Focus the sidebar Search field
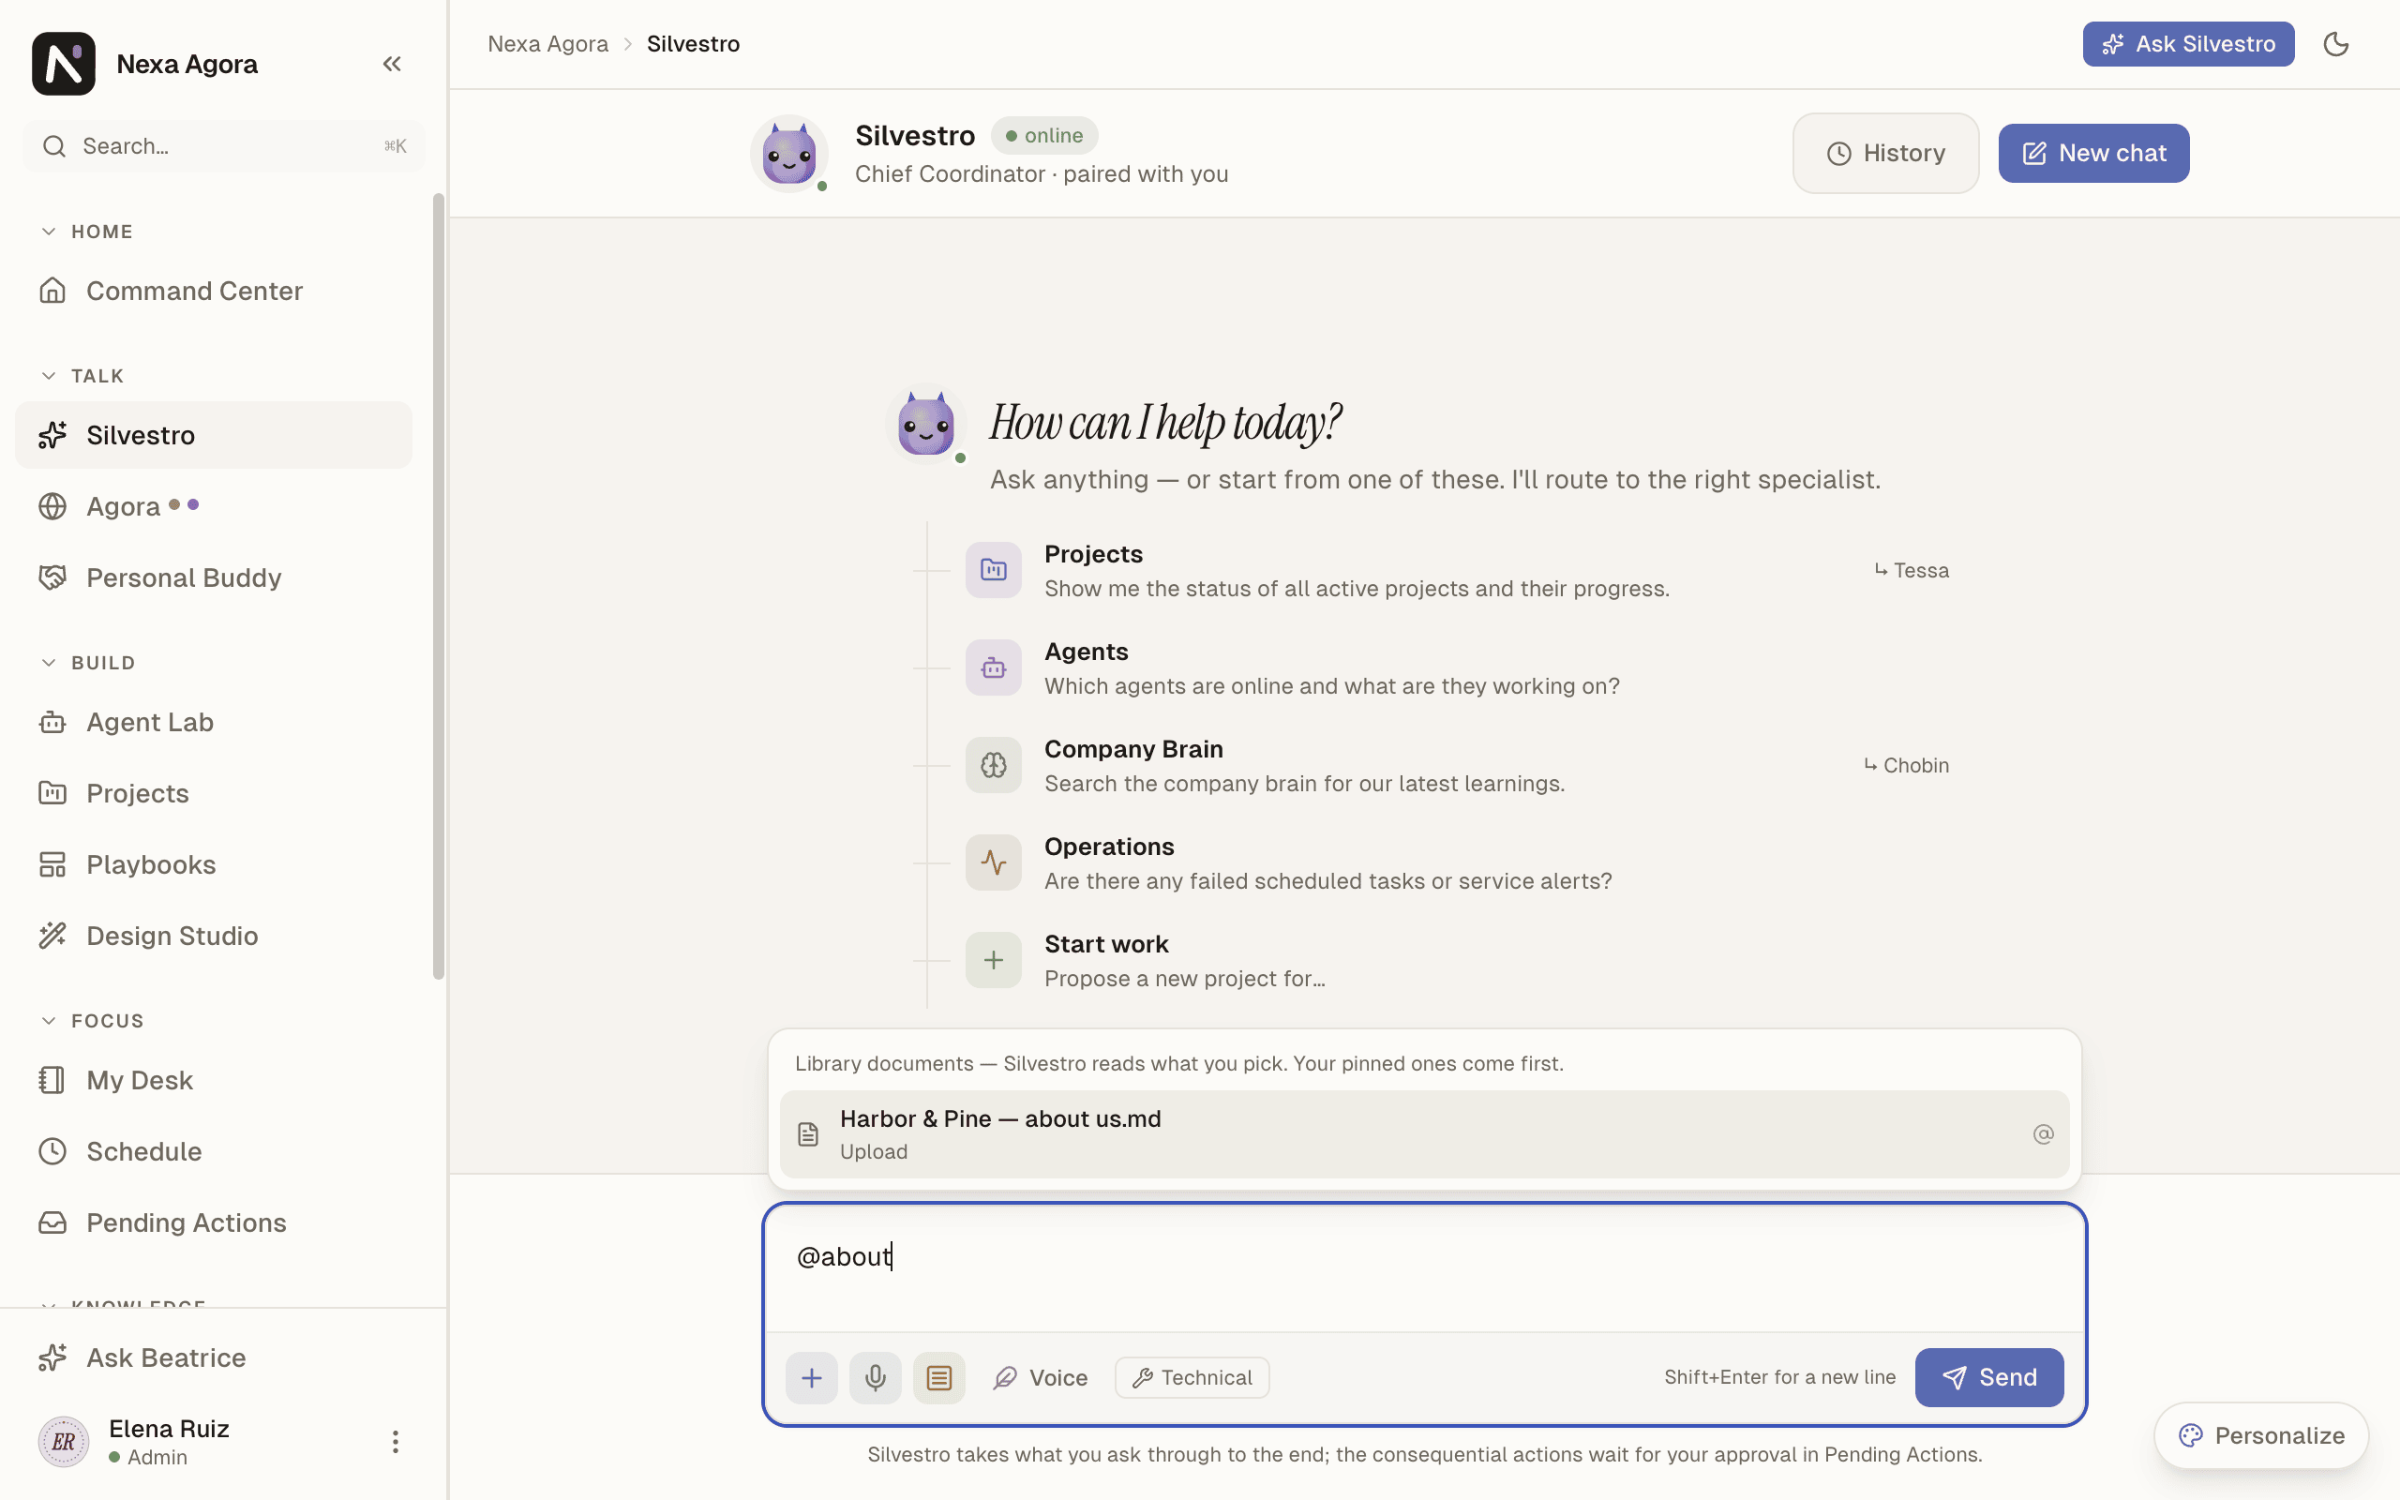Image resolution: width=2400 pixels, height=1500 pixels. [x=224, y=146]
